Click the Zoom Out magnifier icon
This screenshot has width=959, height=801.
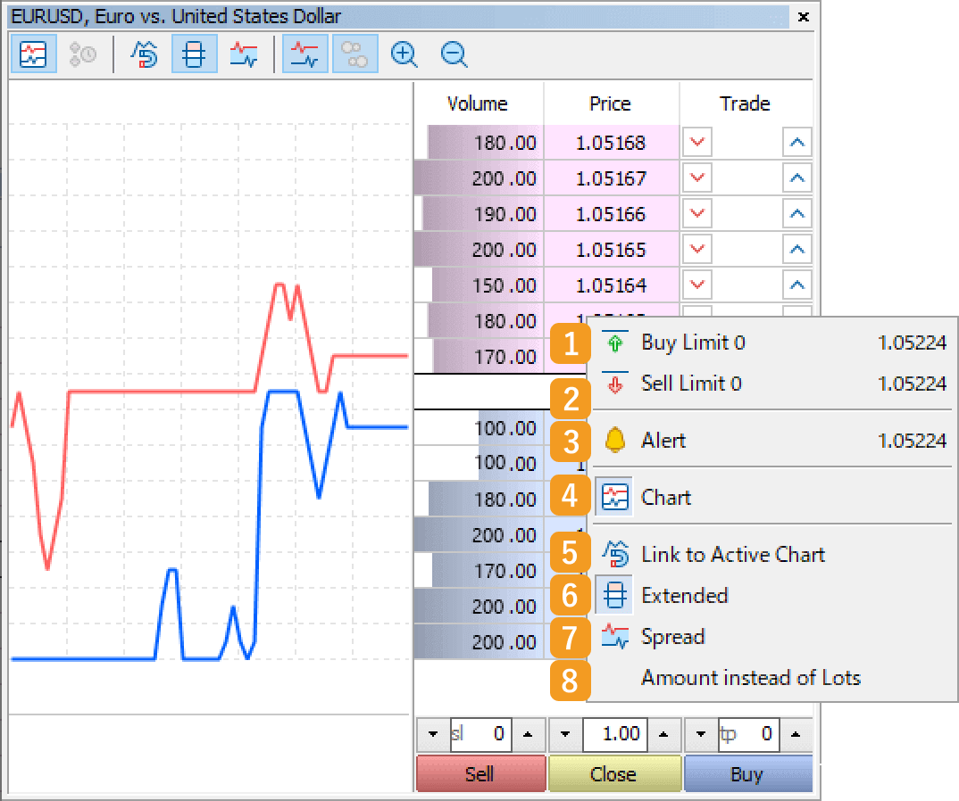[x=454, y=54]
